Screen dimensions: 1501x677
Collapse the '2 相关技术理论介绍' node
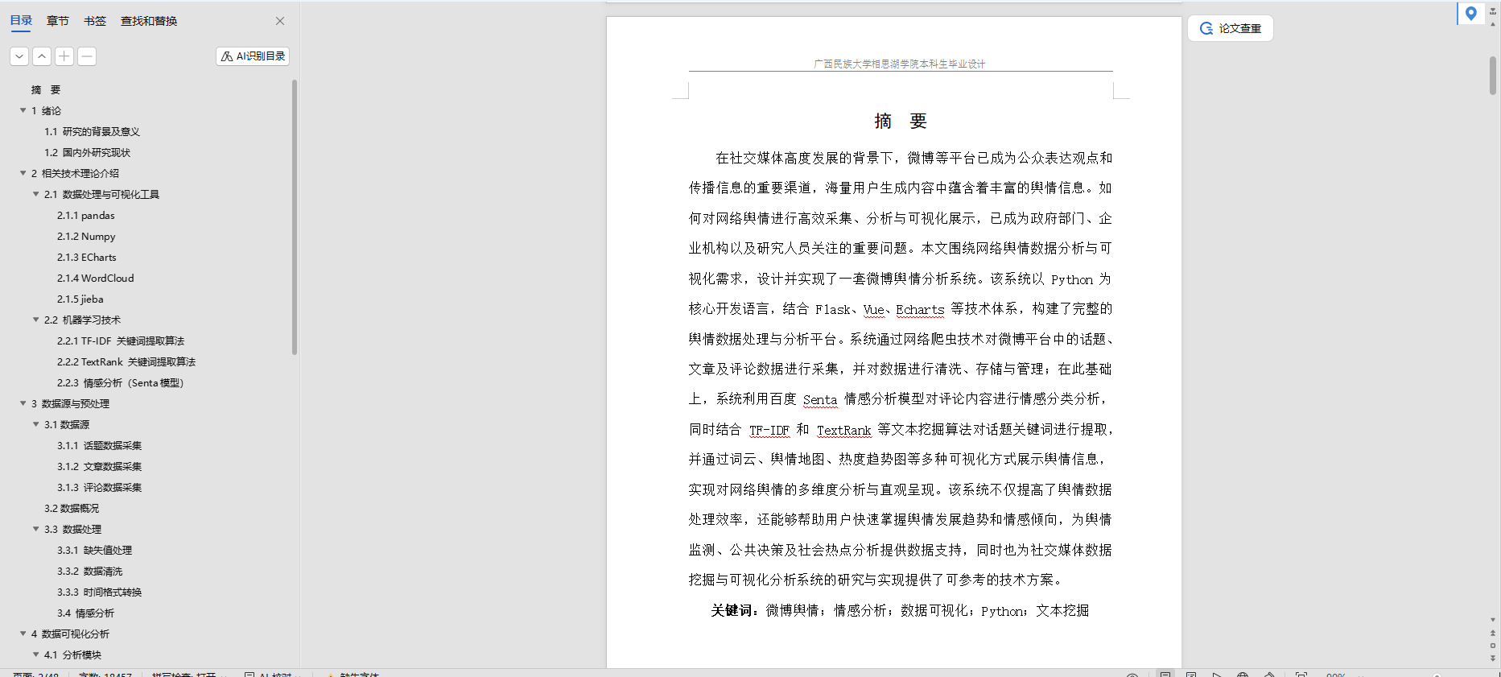(x=23, y=173)
